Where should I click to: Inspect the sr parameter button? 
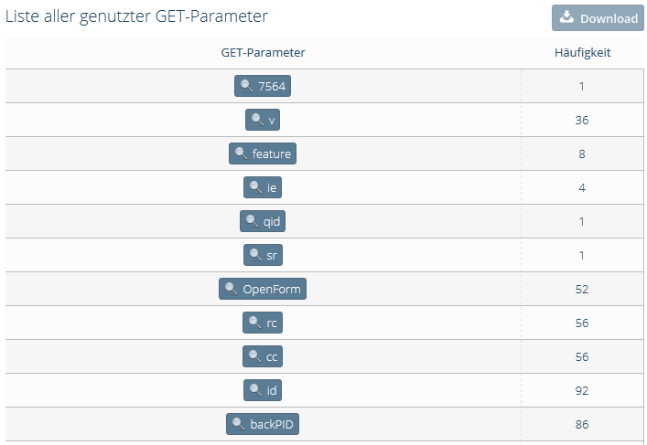coord(263,255)
